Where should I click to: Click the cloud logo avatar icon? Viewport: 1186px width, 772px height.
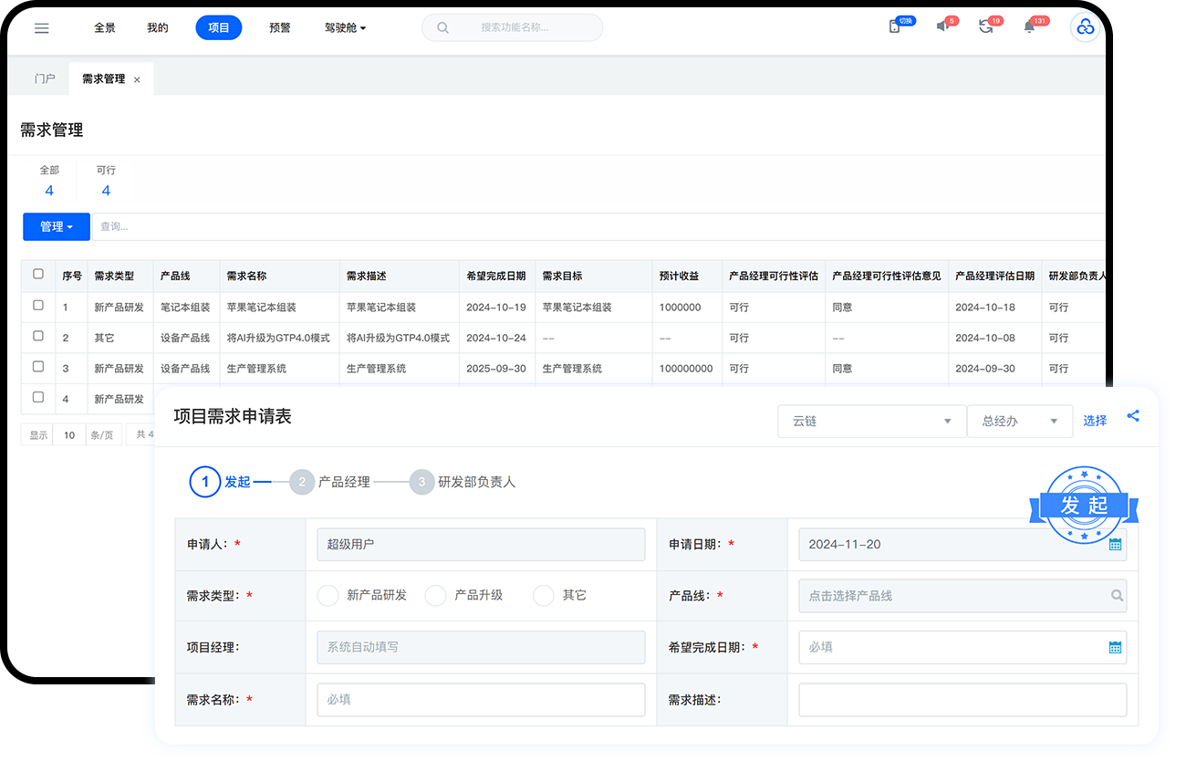(x=1085, y=28)
